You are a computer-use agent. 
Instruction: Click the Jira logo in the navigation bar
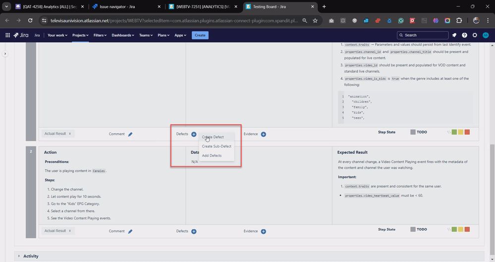click(x=21, y=35)
